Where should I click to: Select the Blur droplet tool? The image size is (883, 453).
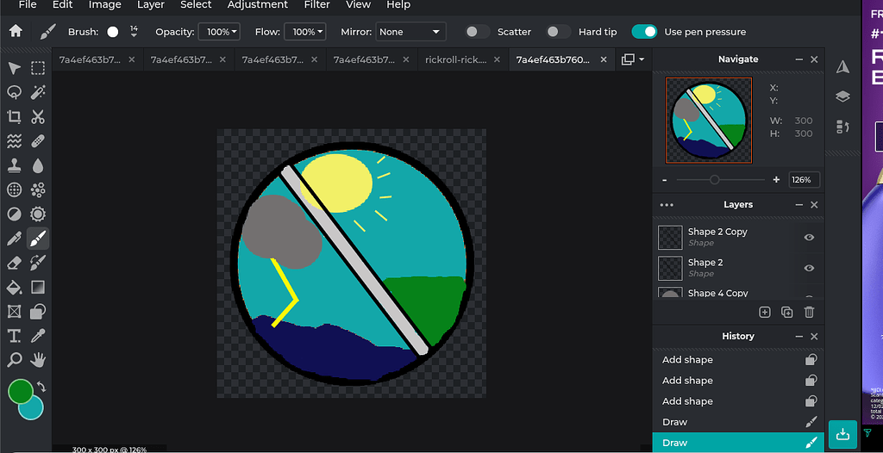(38, 165)
